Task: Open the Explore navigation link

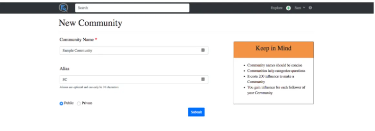Action: 276,8
